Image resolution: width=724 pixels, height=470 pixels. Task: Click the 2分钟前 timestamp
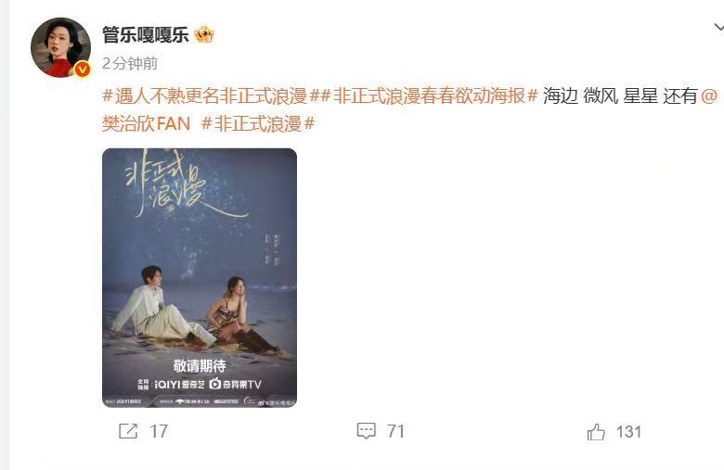point(130,64)
